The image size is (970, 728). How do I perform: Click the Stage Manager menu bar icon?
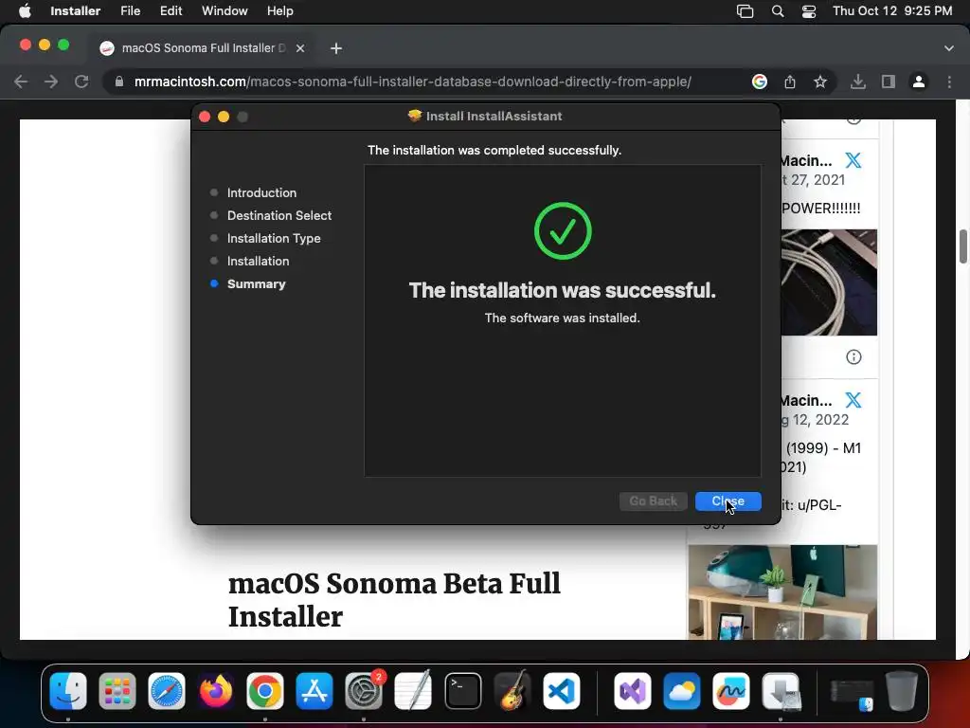745,11
